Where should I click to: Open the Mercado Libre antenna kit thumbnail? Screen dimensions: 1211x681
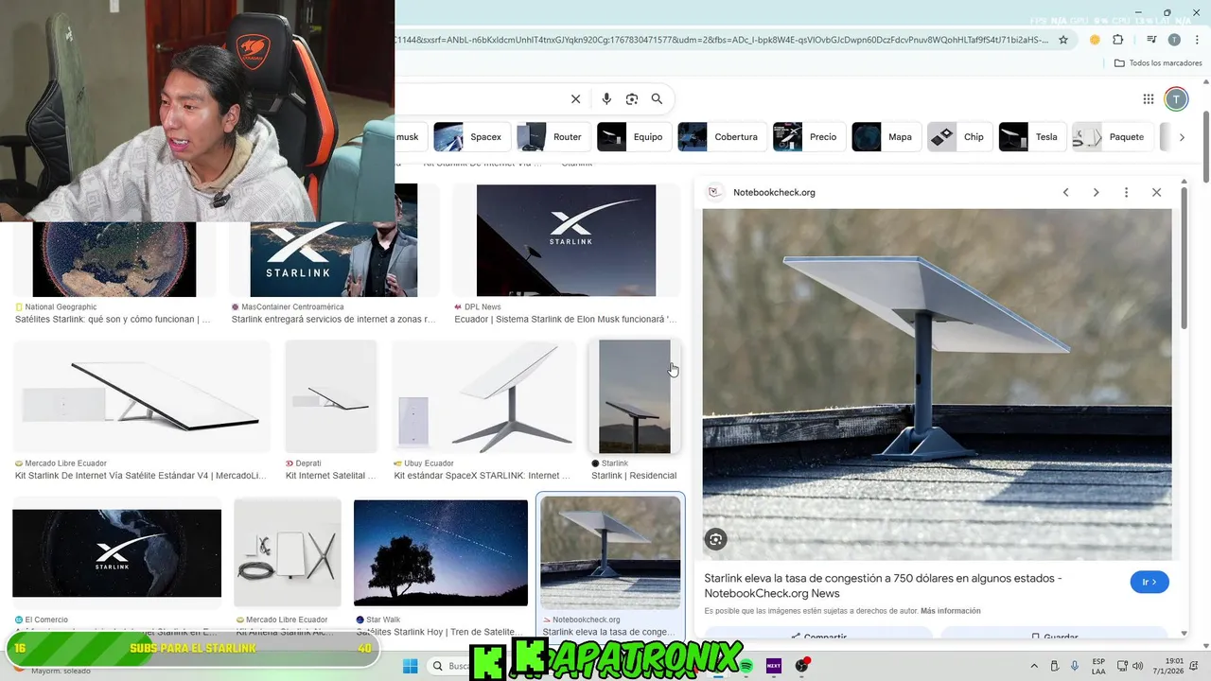click(288, 552)
